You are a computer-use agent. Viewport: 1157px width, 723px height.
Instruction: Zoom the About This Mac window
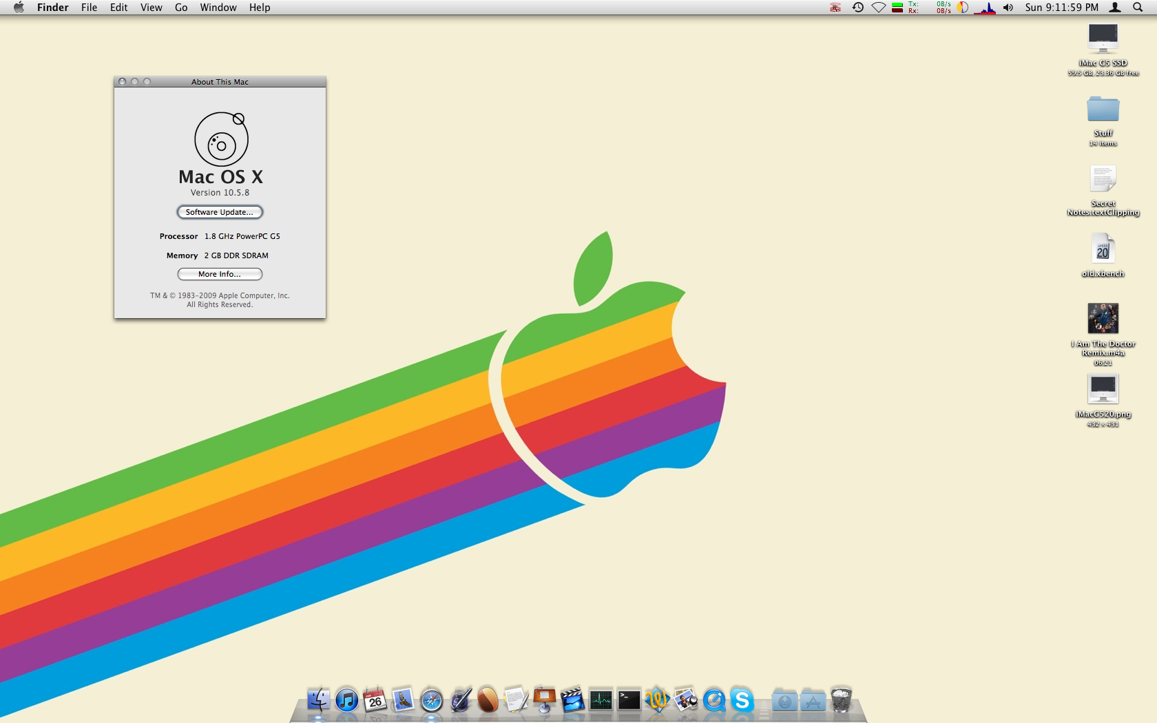tap(147, 81)
